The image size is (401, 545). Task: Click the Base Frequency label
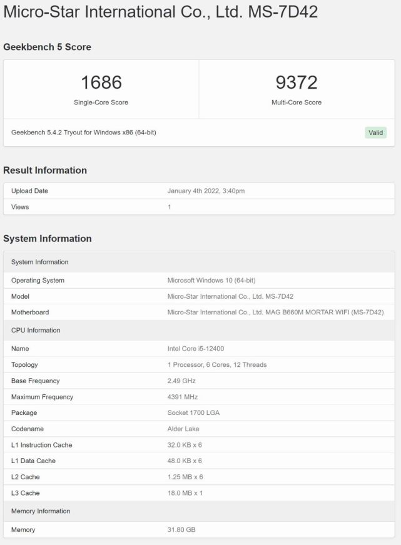36,381
